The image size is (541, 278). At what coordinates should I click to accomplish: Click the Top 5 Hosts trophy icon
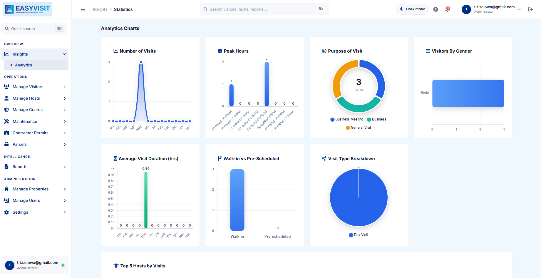[x=116, y=266]
